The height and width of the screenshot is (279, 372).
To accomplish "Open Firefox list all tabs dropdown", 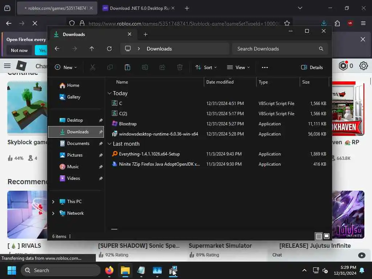I will [x=300, y=8].
